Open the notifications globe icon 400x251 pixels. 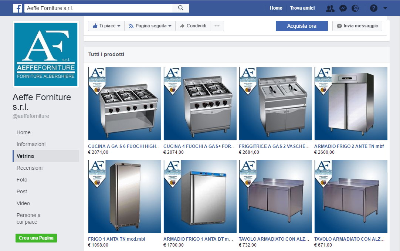[355, 8]
